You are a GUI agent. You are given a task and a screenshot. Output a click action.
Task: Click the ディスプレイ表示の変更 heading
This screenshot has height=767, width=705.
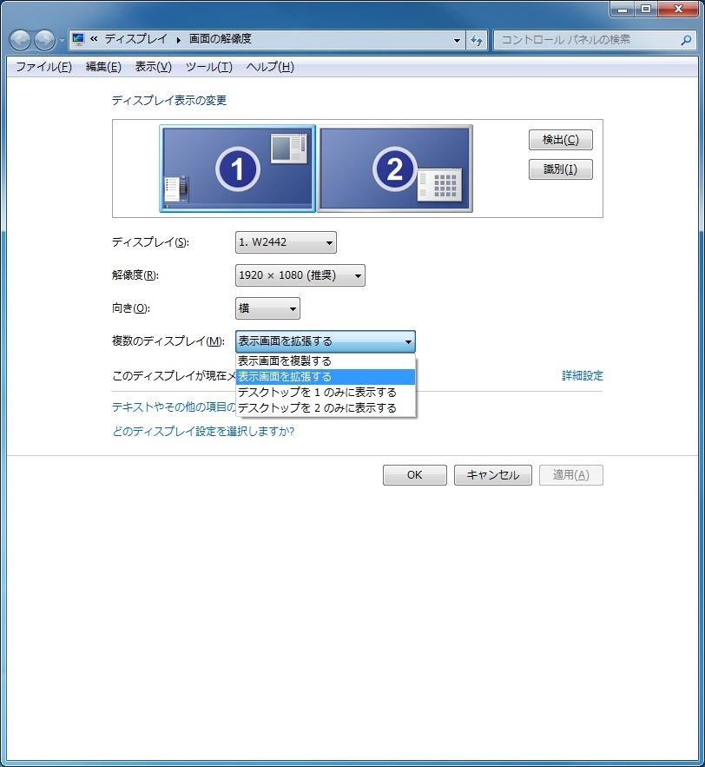coord(169,100)
